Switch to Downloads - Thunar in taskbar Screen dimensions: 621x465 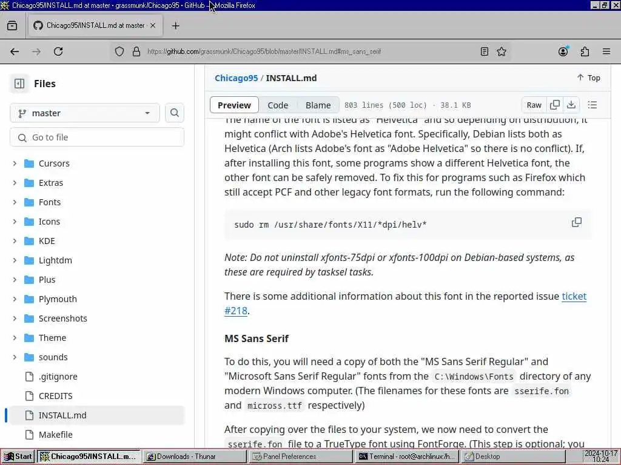click(193, 457)
